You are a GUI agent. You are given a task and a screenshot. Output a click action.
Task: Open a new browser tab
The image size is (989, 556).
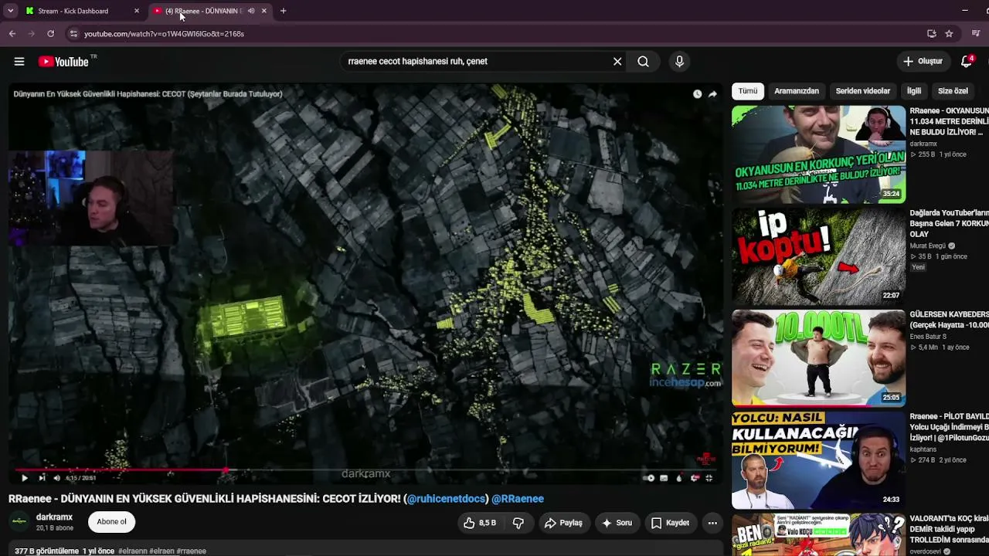284,11
